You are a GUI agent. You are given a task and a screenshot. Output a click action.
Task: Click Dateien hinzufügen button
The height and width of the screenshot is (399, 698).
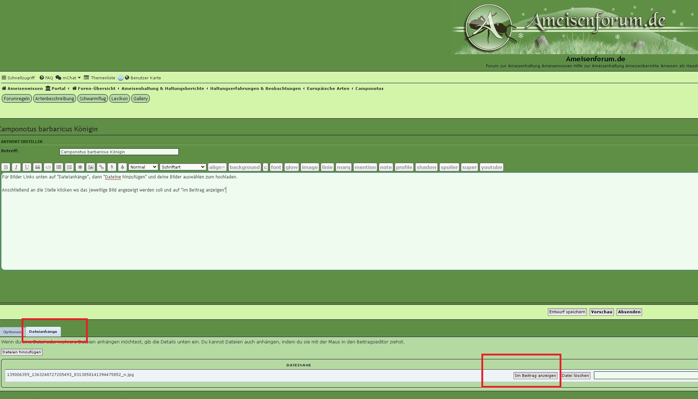click(22, 352)
